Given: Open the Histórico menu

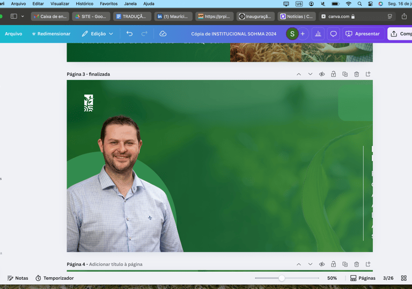Looking at the screenshot, I should click(x=84, y=4).
